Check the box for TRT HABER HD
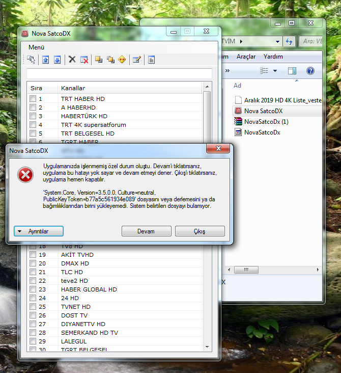Image resolution: width=341 pixels, height=373 pixels. pos(33,98)
